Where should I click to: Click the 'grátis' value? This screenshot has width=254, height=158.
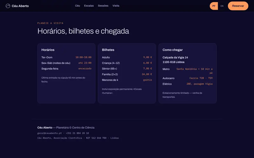click(148, 80)
